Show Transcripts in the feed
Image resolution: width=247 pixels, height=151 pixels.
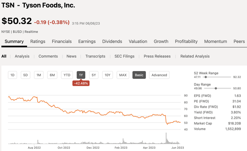[95, 56]
